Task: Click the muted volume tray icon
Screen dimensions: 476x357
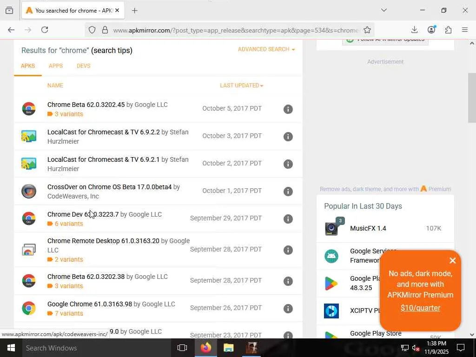Action: [x=415, y=348]
